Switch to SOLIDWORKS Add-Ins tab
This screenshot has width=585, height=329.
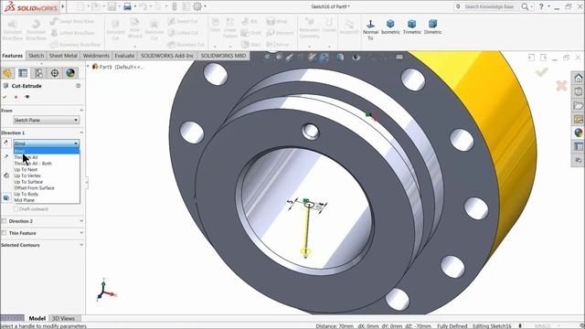pyautogui.click(x=166, y=56)
